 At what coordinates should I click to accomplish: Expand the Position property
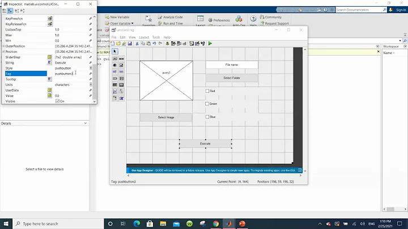point(3,52)
